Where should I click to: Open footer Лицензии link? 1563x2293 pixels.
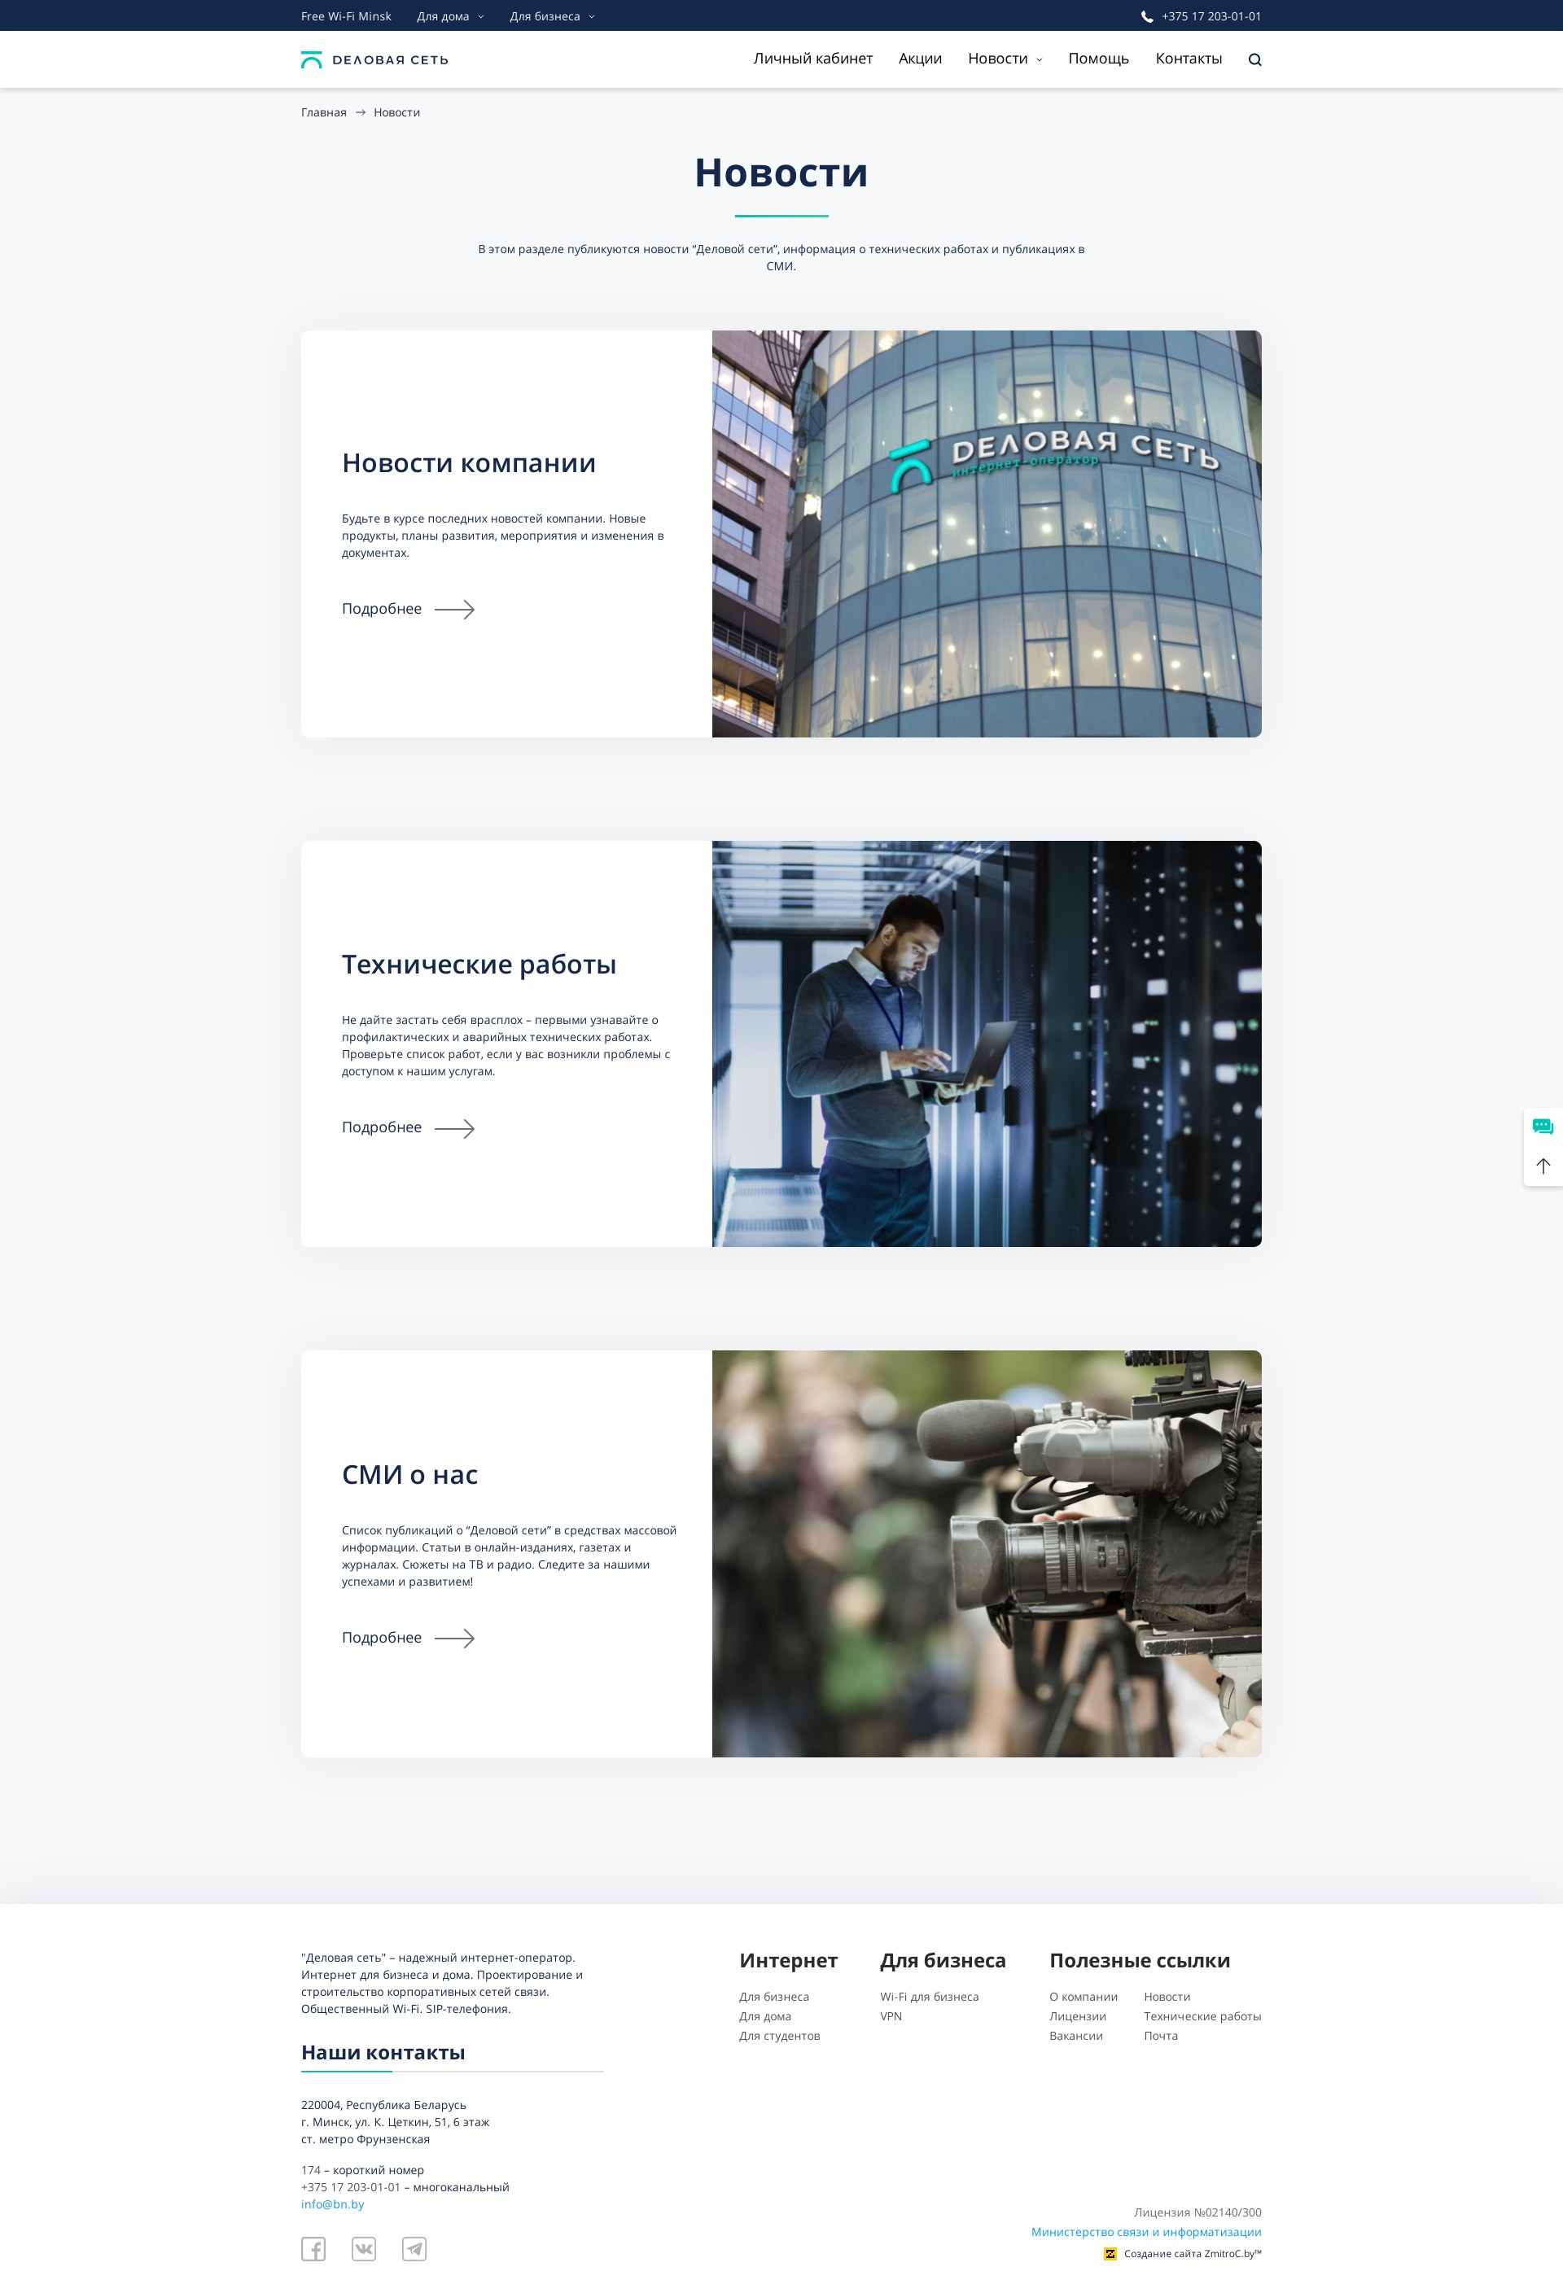(1078, 2017)
